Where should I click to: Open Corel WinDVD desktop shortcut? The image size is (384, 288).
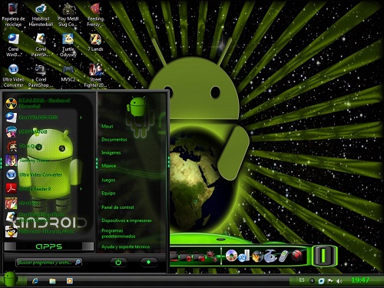pyautogui.click(x=13, y=45)
